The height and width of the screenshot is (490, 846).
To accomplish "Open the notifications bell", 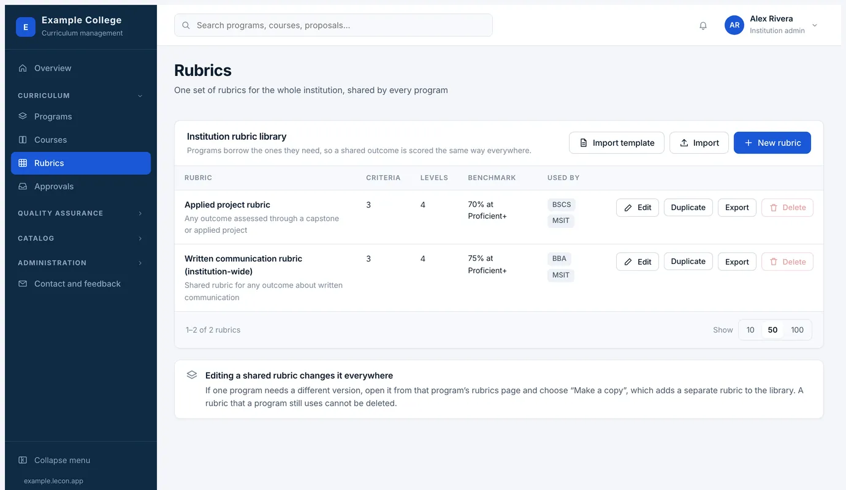I will 703,26.
